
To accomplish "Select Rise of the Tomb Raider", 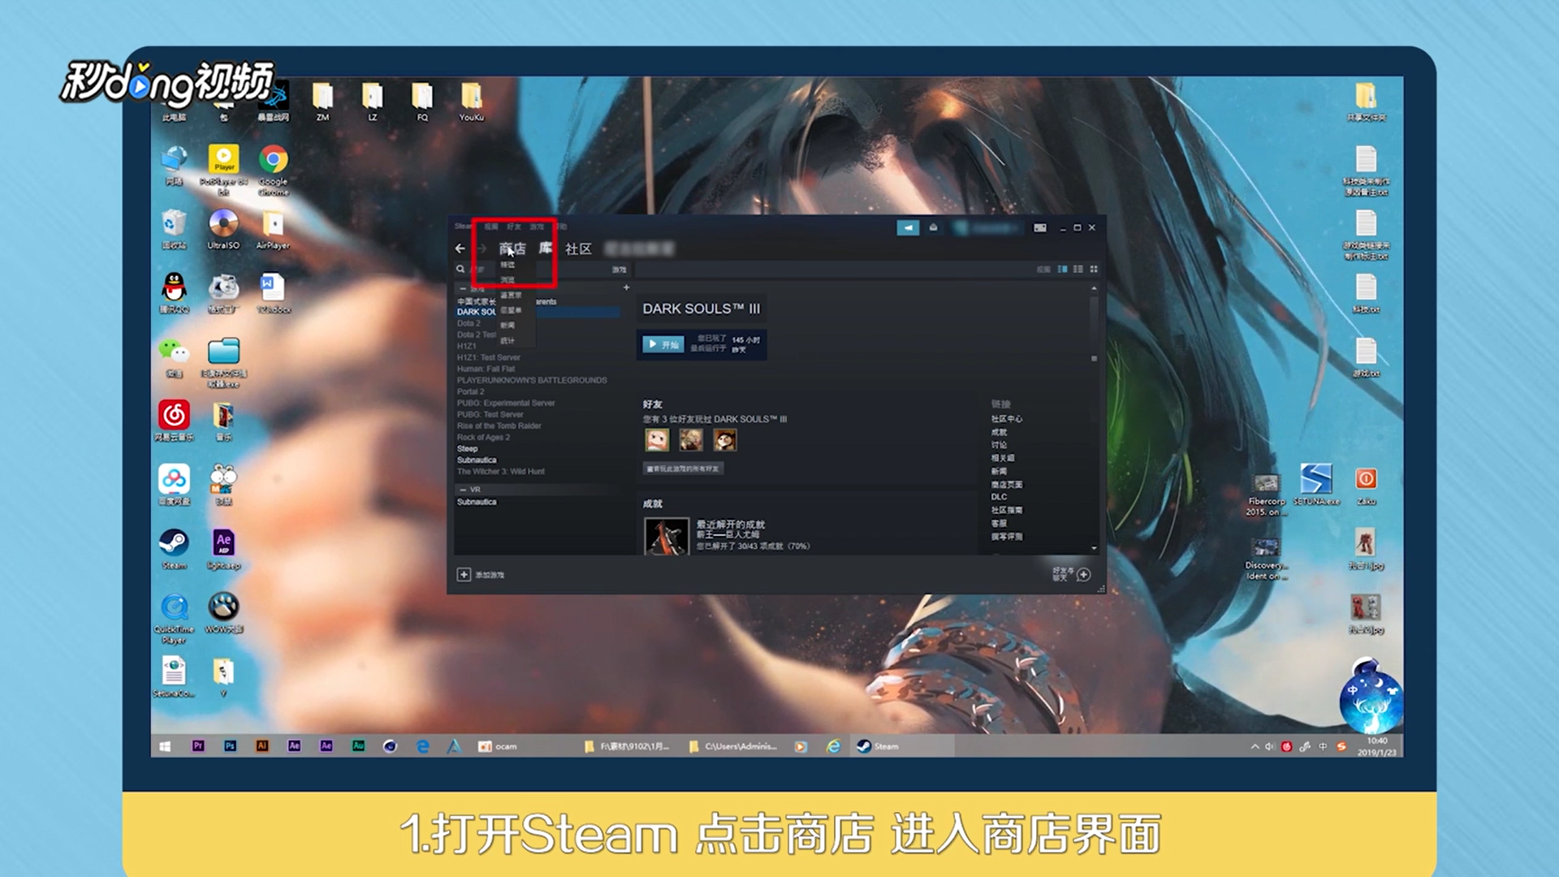I will click(x=499, y=426).
